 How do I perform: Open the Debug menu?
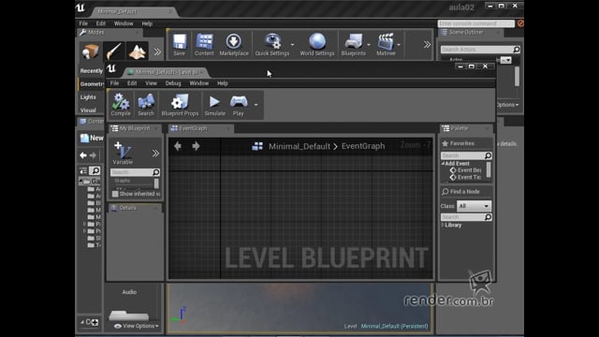pos(173,83)
